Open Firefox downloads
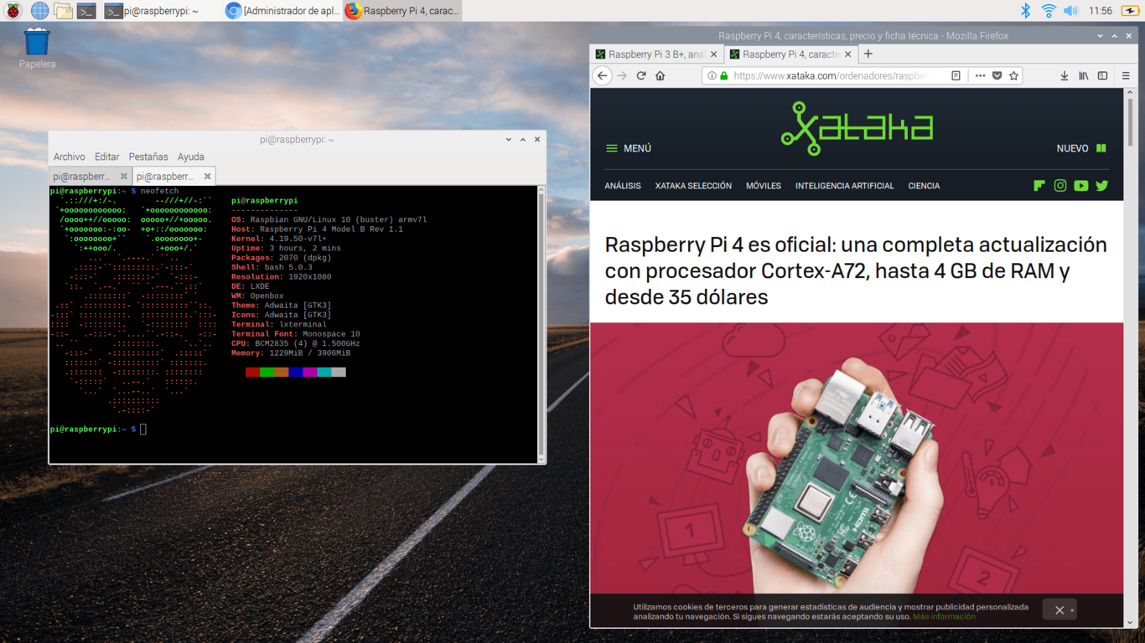 point(1064,75)
